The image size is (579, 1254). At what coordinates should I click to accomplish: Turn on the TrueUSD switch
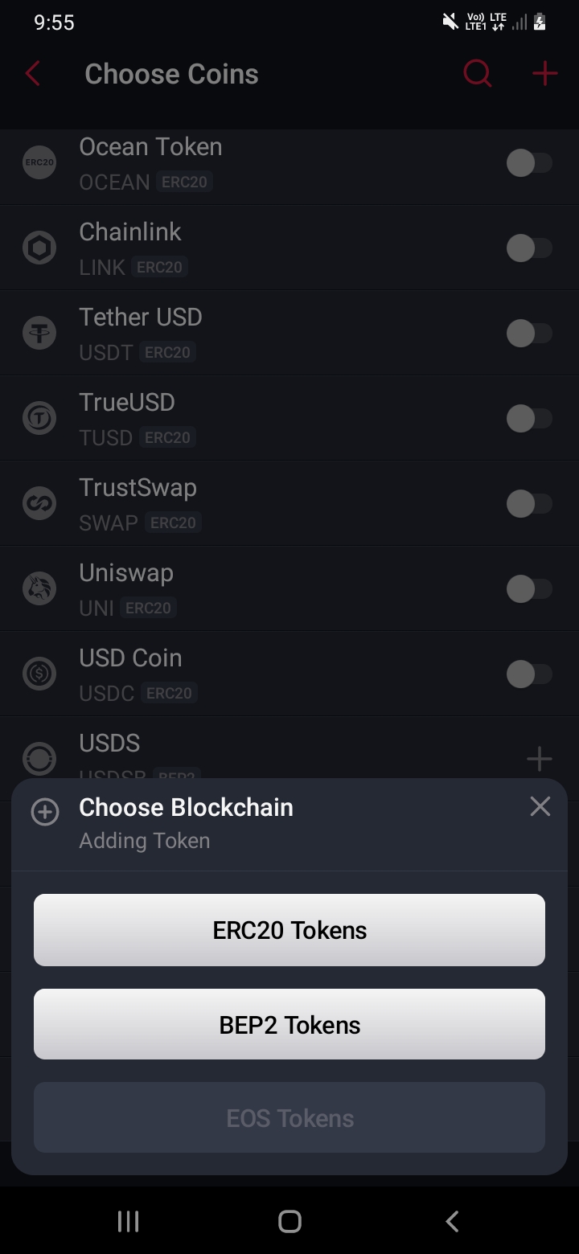528,419
